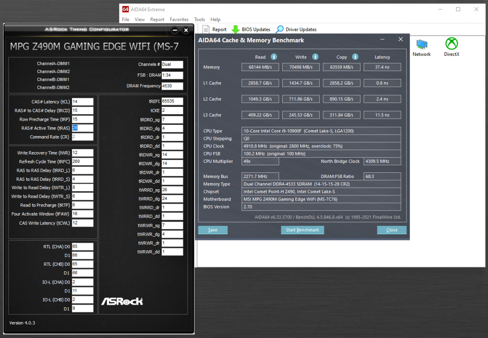
Task: Click the Close button in benchmark dialog
Action: (391, 230)
